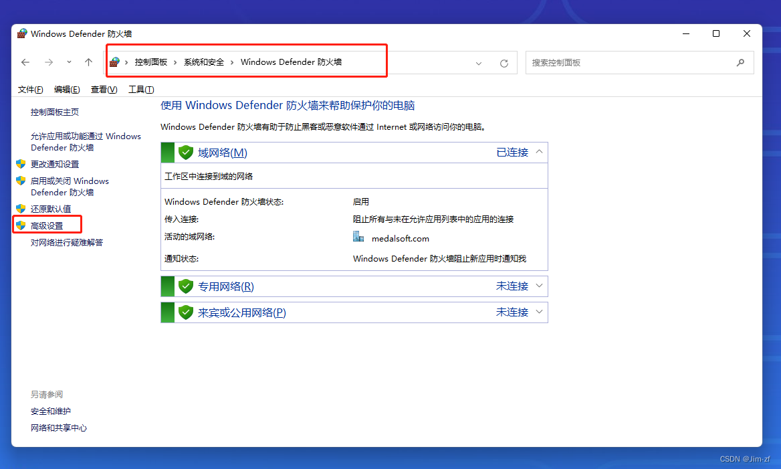
Task: Click the network icon beside medalsoft.com
Action: 358,237
